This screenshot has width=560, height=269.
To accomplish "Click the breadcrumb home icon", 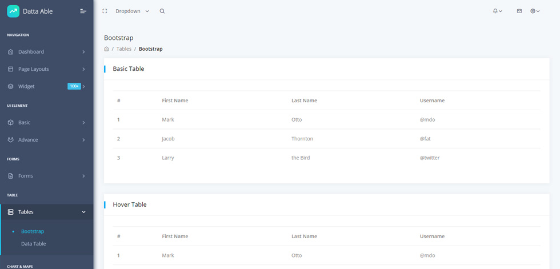I will tap(106, 49).
